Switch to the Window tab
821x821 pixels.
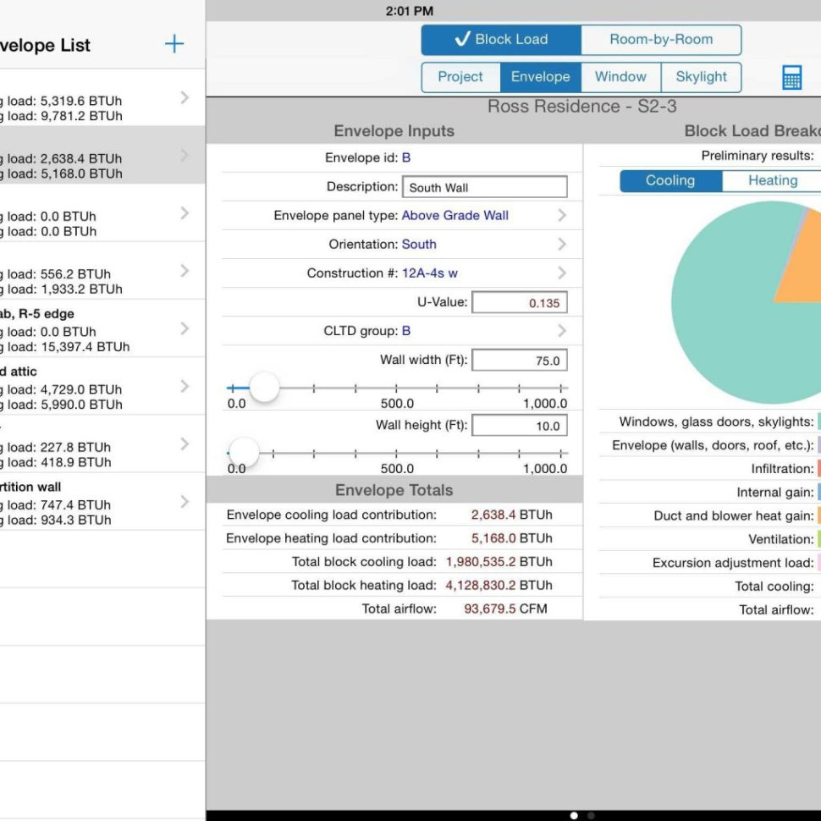pyautogui.click(x=620, y=76)
